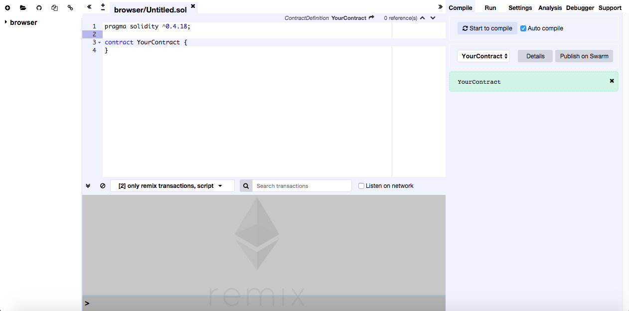This screenshot has height=311, width=629.
Task: Jump to YourContract definition arrow icon
Action: click(371, 18)
